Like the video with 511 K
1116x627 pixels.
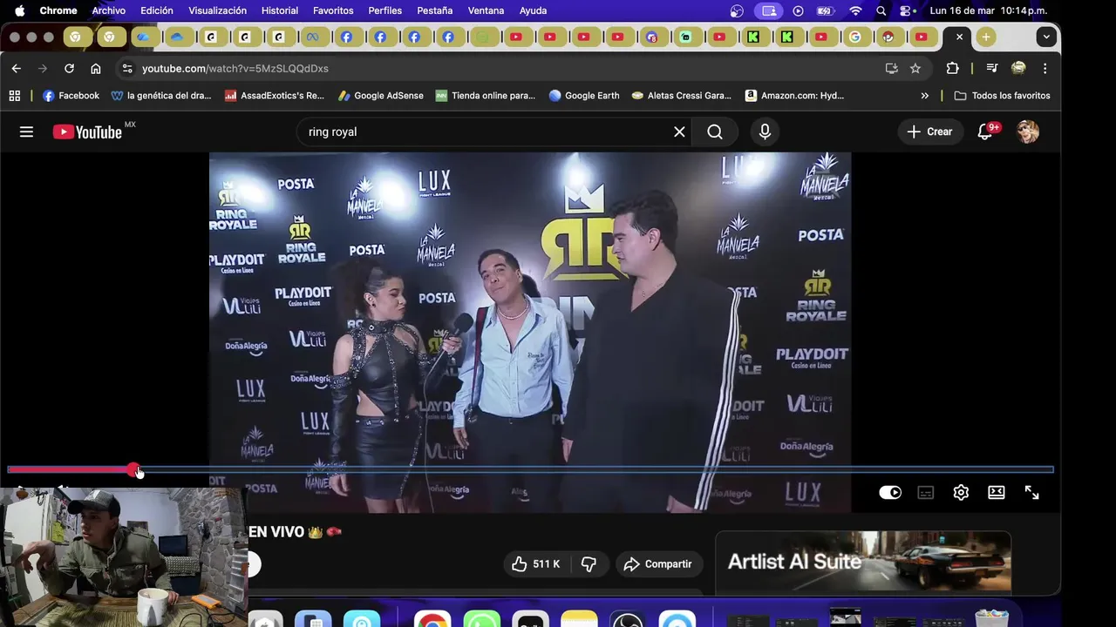coord(535,563)
